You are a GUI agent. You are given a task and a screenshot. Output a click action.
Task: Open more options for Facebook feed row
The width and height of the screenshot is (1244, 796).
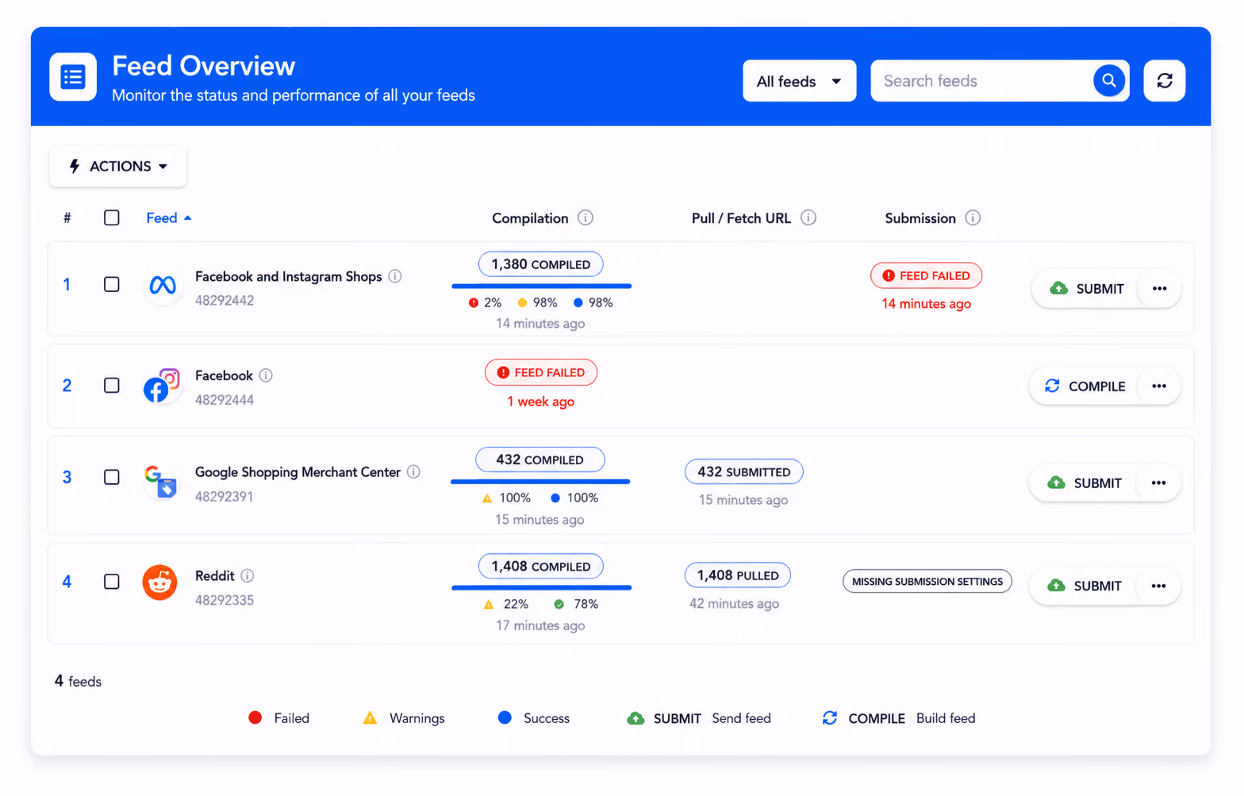1159,386
